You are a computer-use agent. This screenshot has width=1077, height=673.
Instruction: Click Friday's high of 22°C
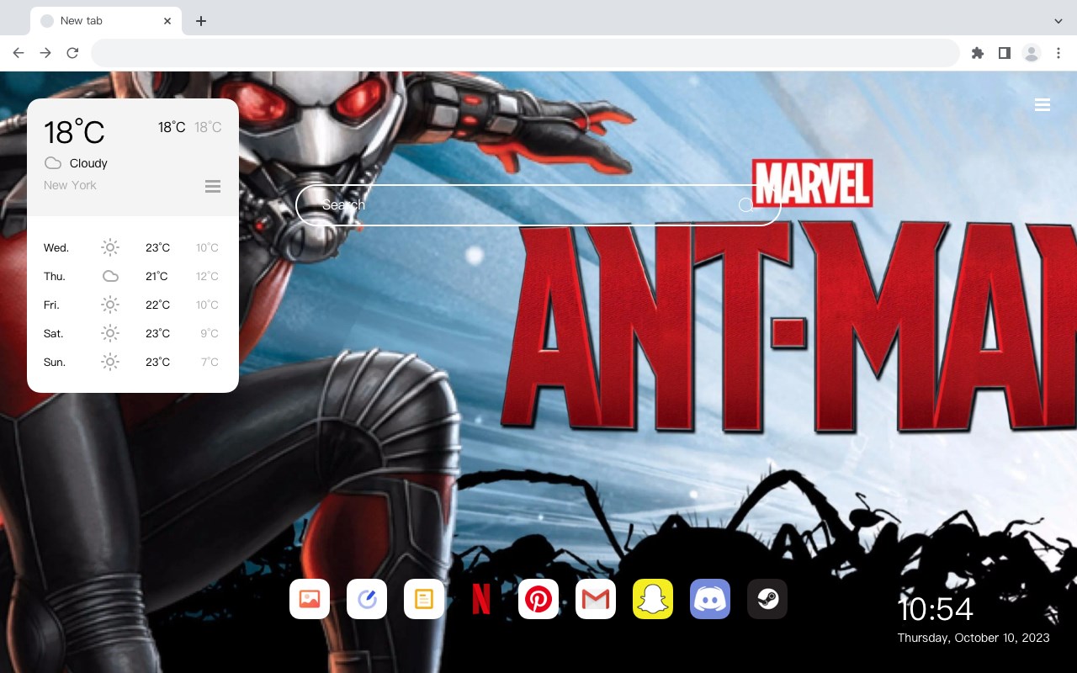pyautogui.click(x=157, y=305)
